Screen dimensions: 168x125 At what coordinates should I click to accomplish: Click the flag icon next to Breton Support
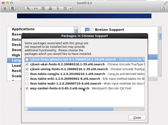pos(87,30)
